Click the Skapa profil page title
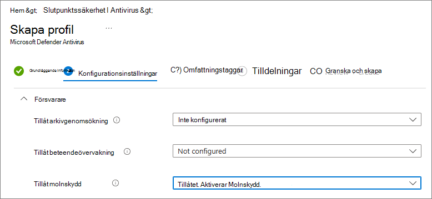The image size is (432, 199). click(42, 30)
